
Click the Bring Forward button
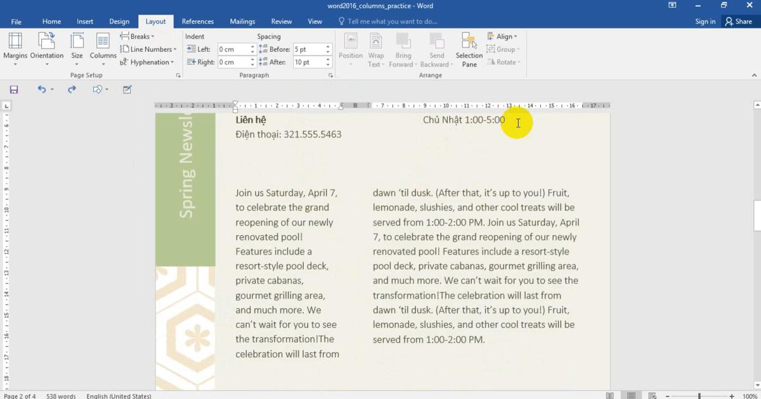pyautogui.click(x=403, y=49)
